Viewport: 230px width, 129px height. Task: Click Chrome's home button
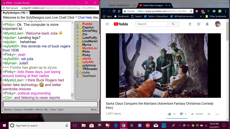pos(119,11)
